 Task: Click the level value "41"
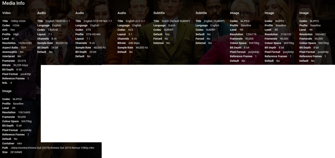tap(13, 39)
